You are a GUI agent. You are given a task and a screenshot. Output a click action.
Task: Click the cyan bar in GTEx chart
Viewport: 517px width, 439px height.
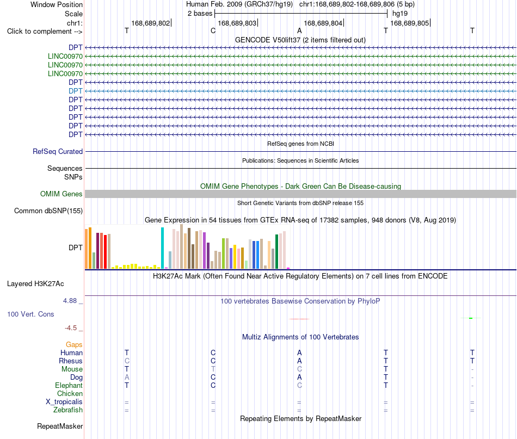click(x=162, y=248)
